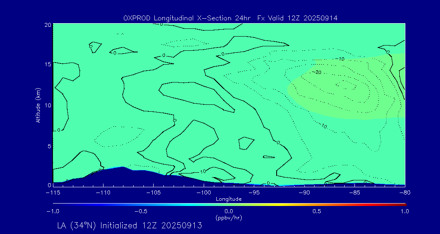
Task: Click the -0.5 colorbar tick label
Action: (140, 211)
